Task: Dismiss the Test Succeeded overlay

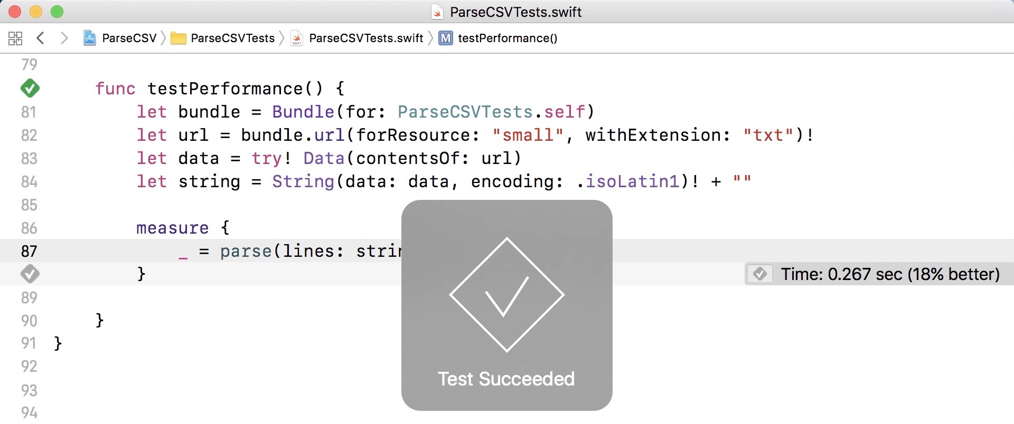Action: pyautogui.click(x=506, y=305)
